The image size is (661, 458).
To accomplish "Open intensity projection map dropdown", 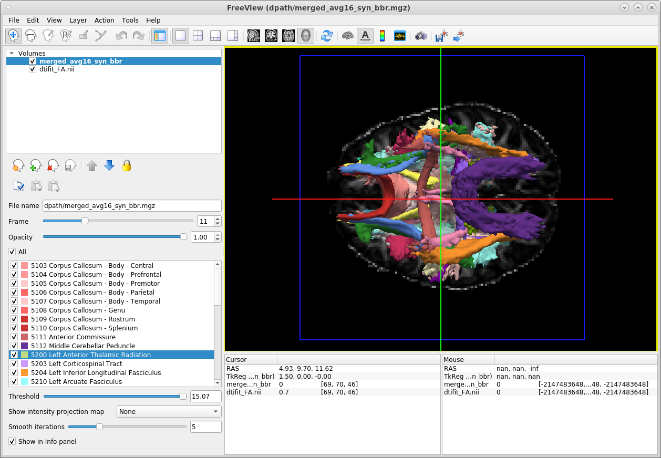I will point(169,412).
